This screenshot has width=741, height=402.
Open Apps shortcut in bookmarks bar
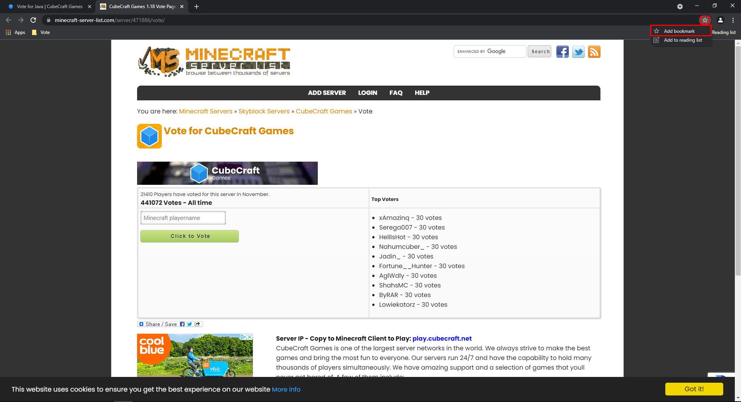click(x=15, y=32)
